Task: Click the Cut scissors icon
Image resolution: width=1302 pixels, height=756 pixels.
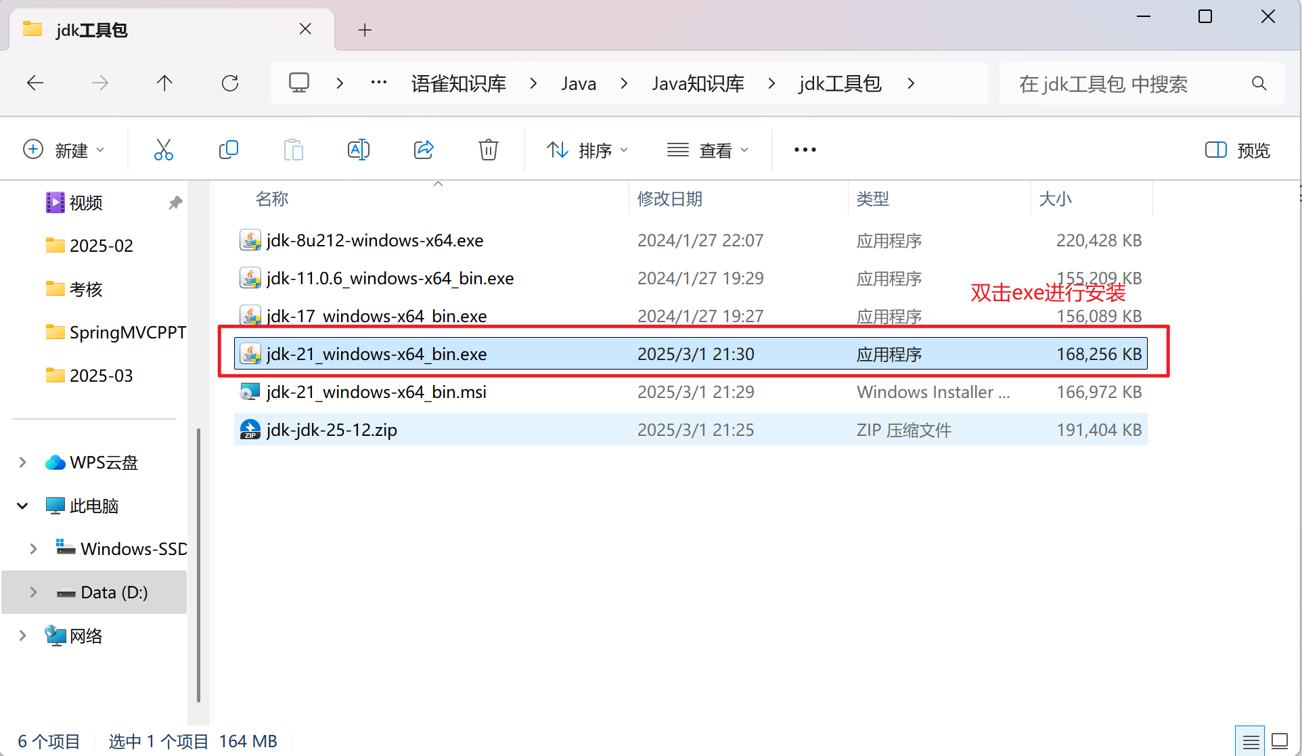Action: [164, 150]
